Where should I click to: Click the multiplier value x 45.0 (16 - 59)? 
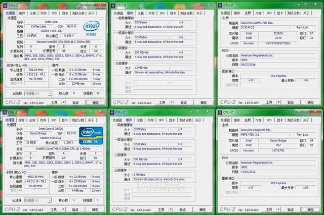(35, 181)
